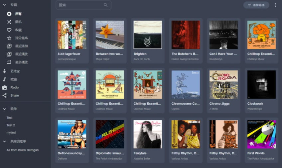Go to the 艺术家 artists page

[15, 71]
